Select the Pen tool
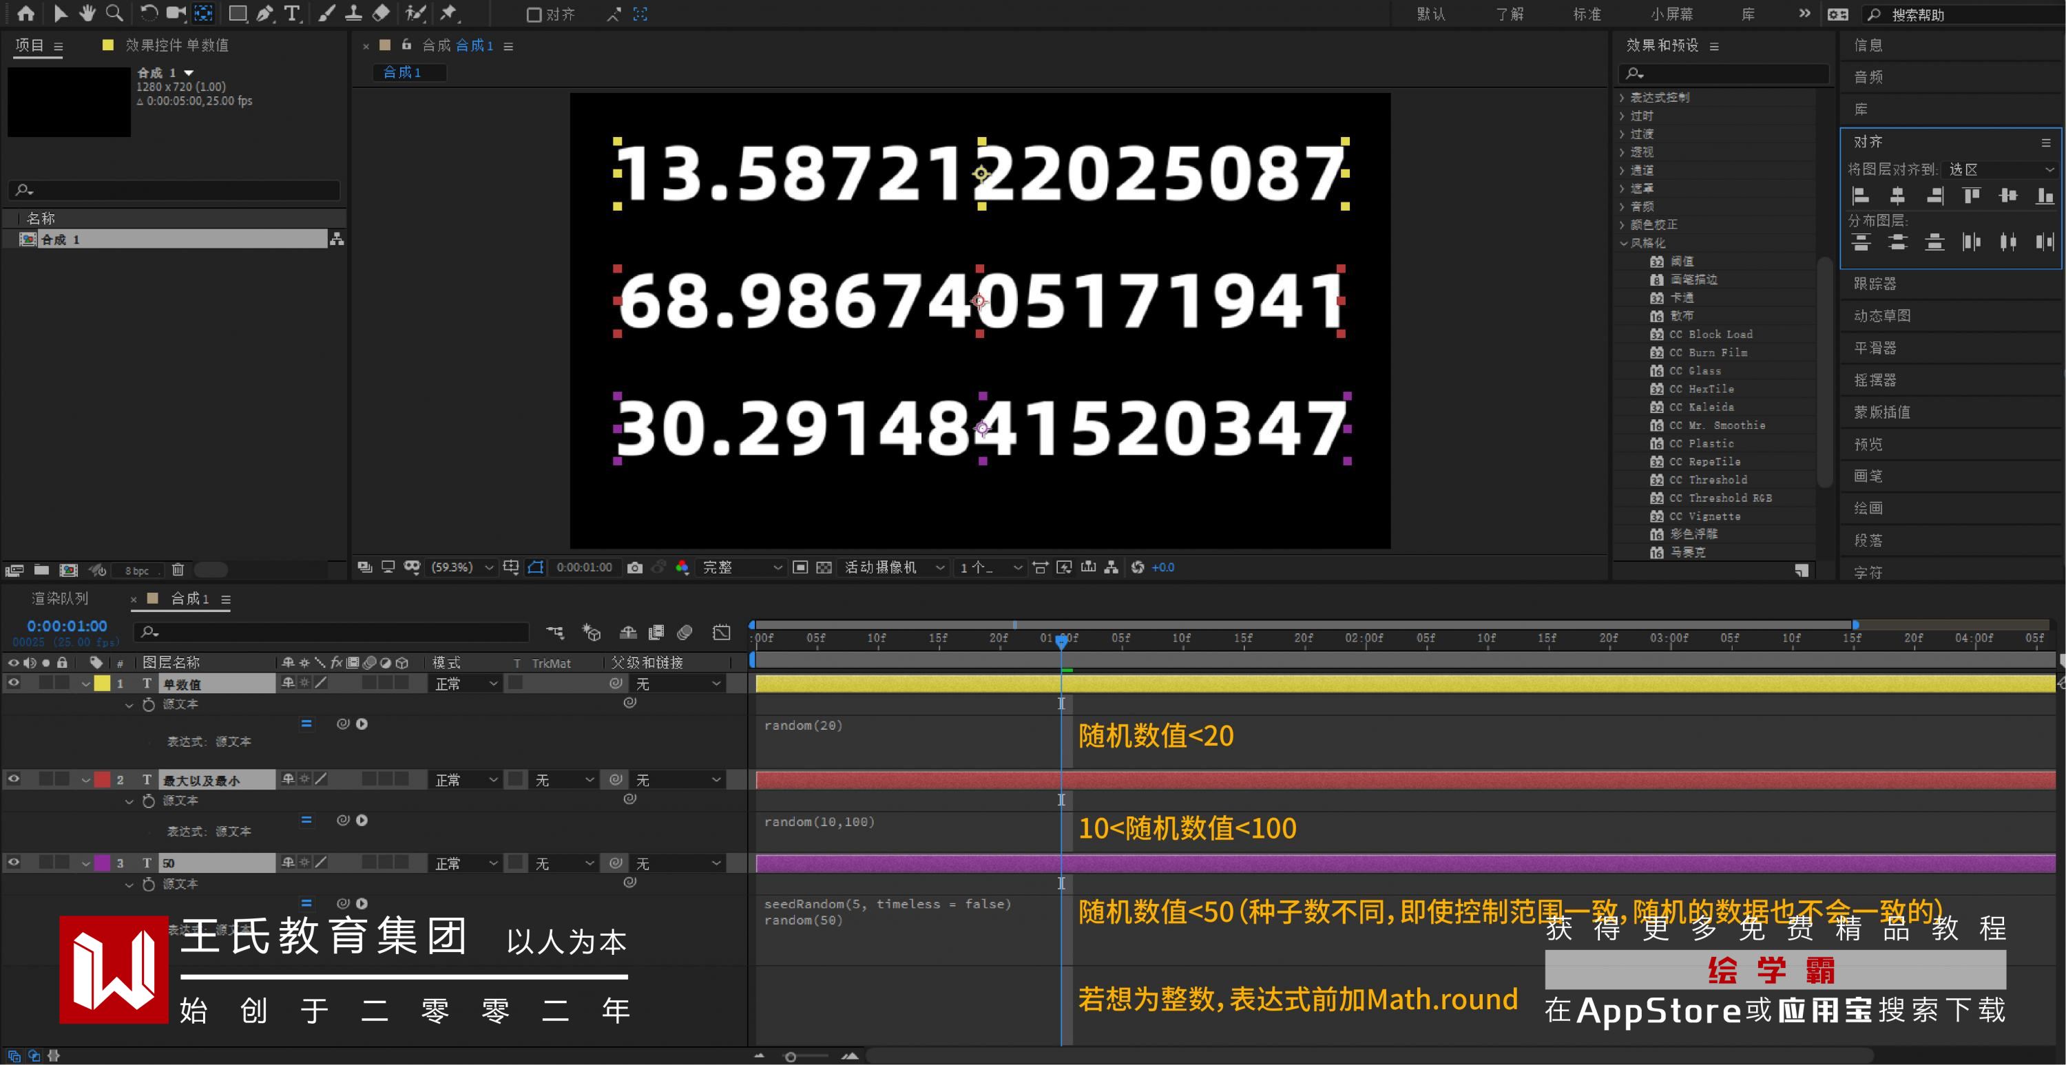Image resolution: width=2066 pixels, height=1065 pixels. [264, 14]
